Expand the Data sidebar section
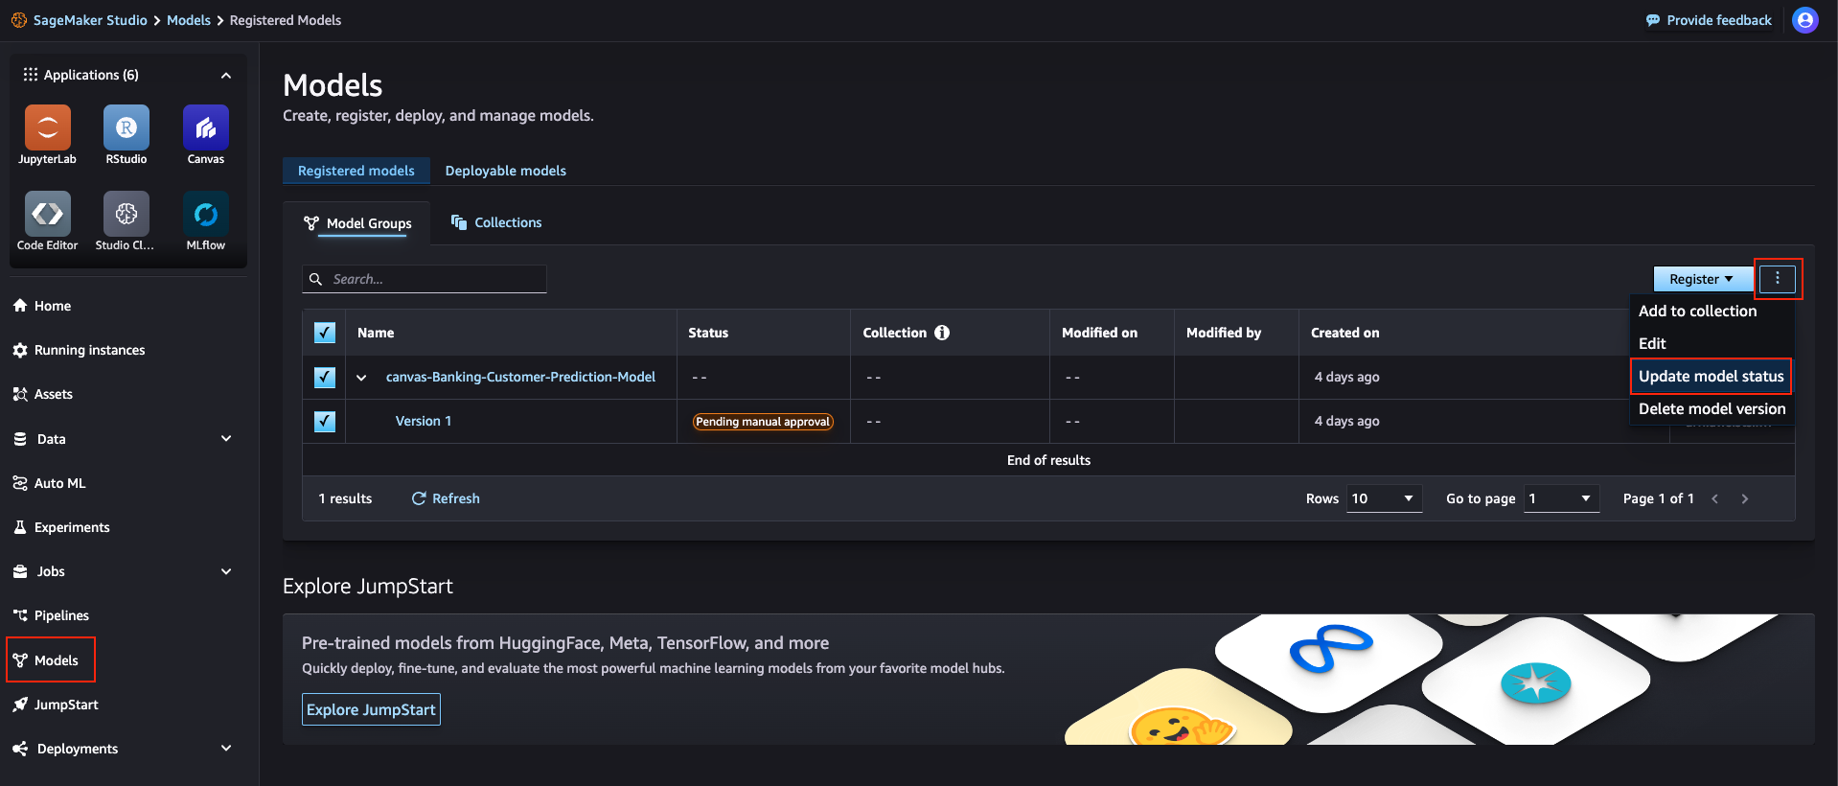 (226, 439)
